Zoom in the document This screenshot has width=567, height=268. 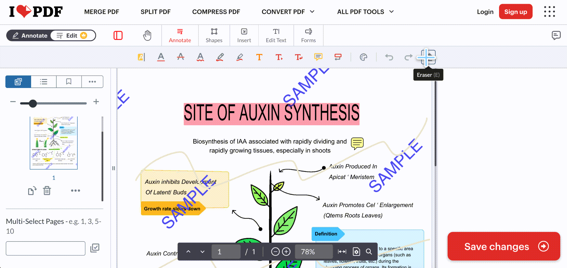pyautogui.click(x=286, y=252)
